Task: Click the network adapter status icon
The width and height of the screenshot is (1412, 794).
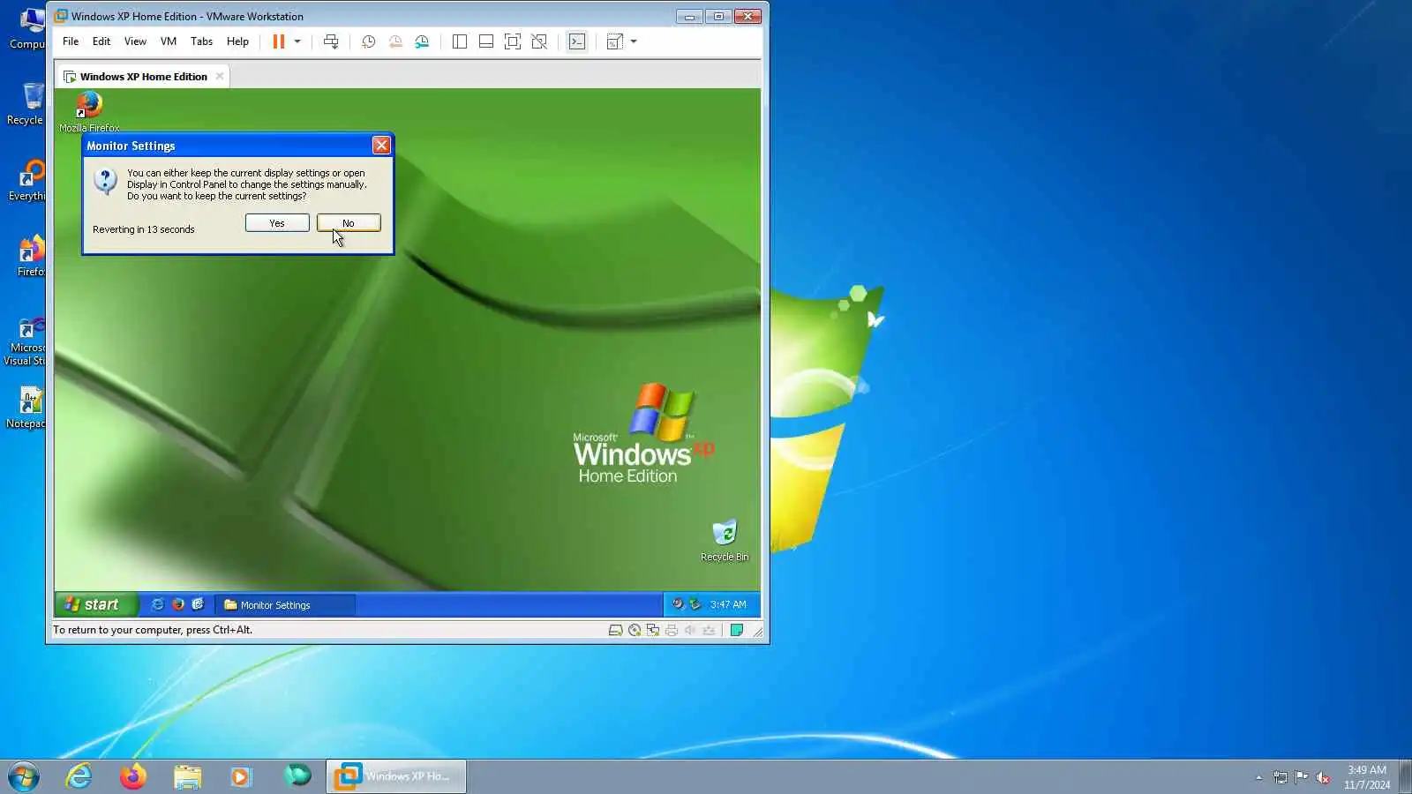Action: [653, 630]
